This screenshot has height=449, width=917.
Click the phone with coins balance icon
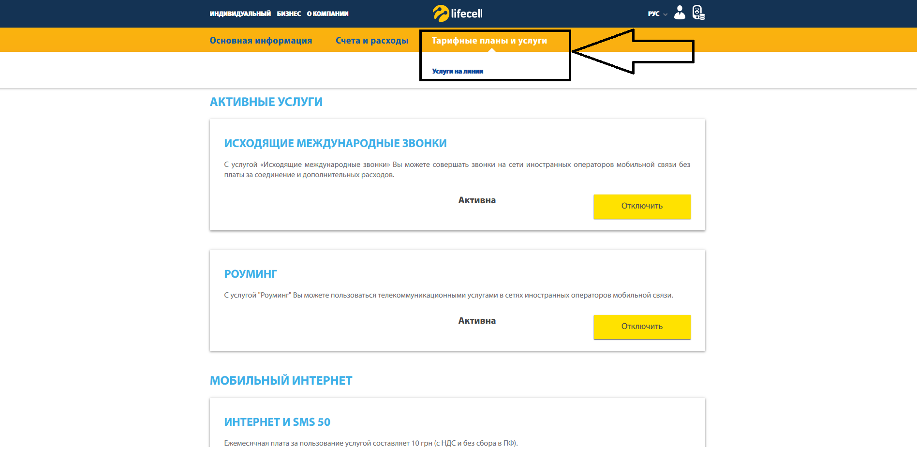tap(698, 13)
